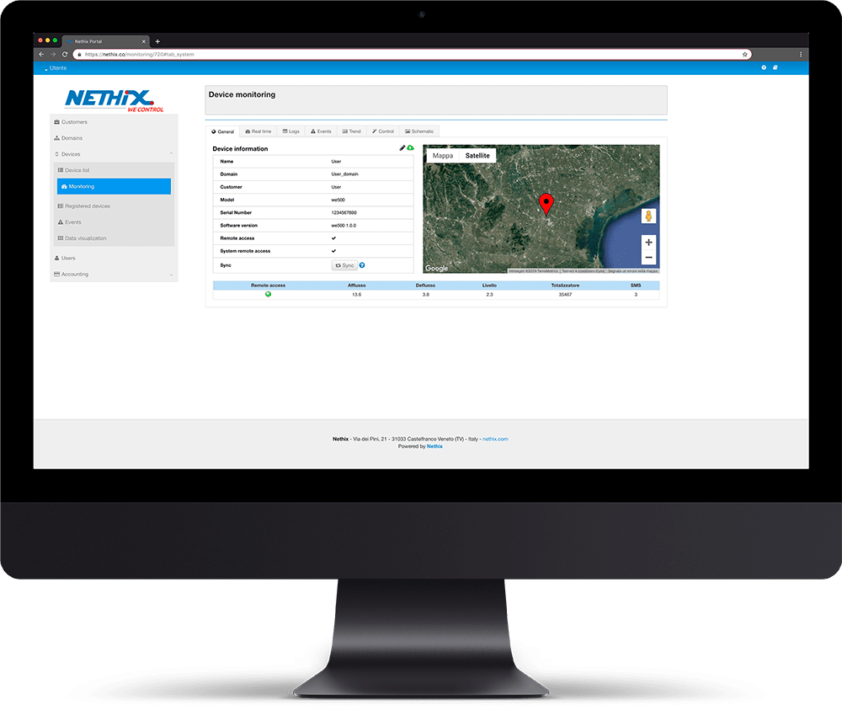
Task: Follow the nethix.com link in the footer
Action: (495, 439)
